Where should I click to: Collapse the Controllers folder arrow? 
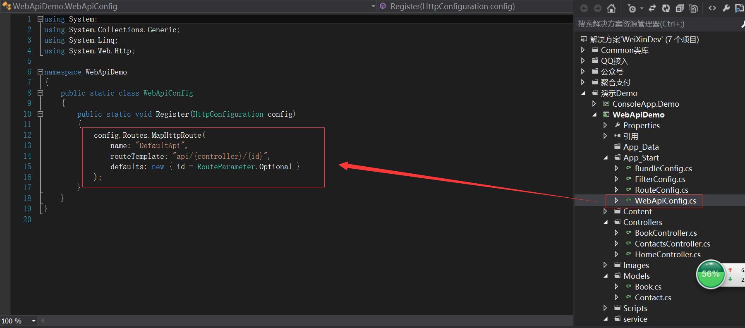(606, 223)
